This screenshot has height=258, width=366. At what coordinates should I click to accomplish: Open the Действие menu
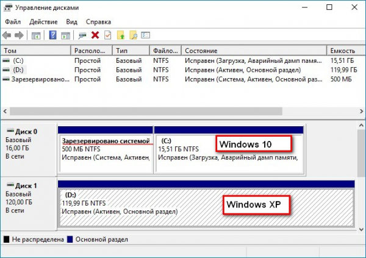[43, 22]
